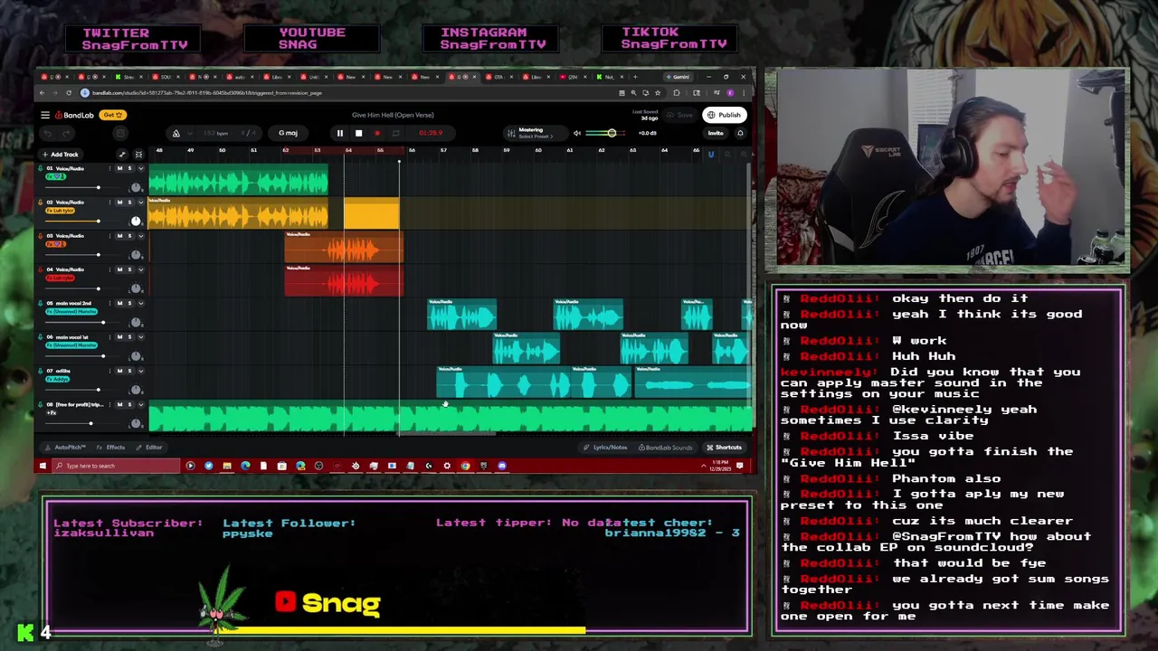Solo track 01 Voice/Audio

pyautogui.click(x=129, y=168)
